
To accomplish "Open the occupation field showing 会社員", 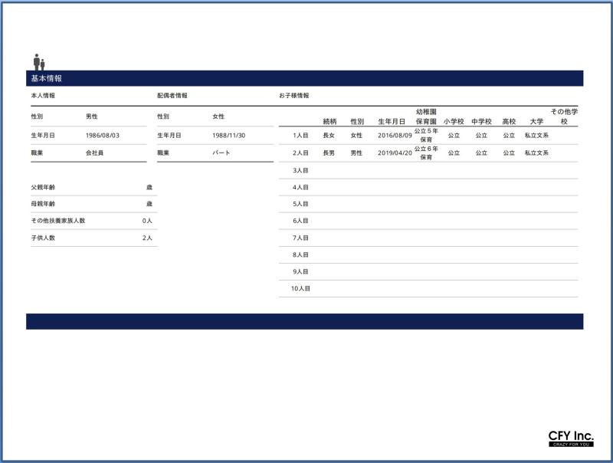I will [x=95, y=153].
